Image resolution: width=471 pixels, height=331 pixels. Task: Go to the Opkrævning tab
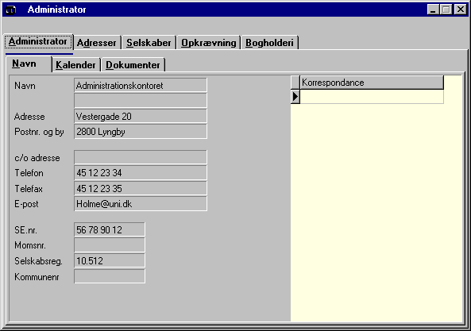208,43
